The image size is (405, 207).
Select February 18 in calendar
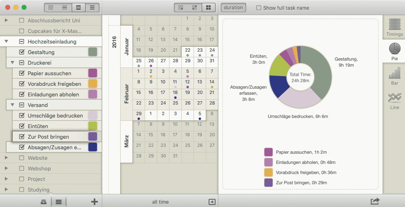click(x=175, y=94)
